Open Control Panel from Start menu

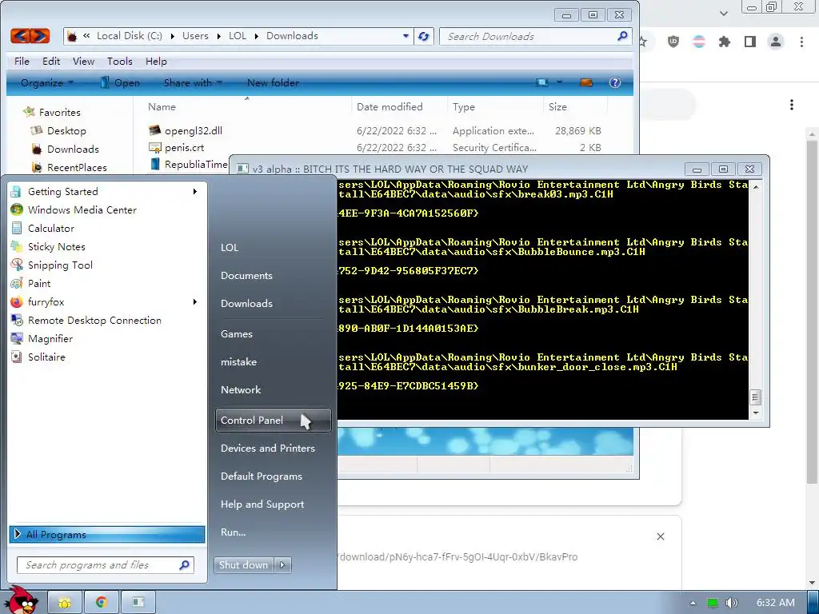[274, 421]
